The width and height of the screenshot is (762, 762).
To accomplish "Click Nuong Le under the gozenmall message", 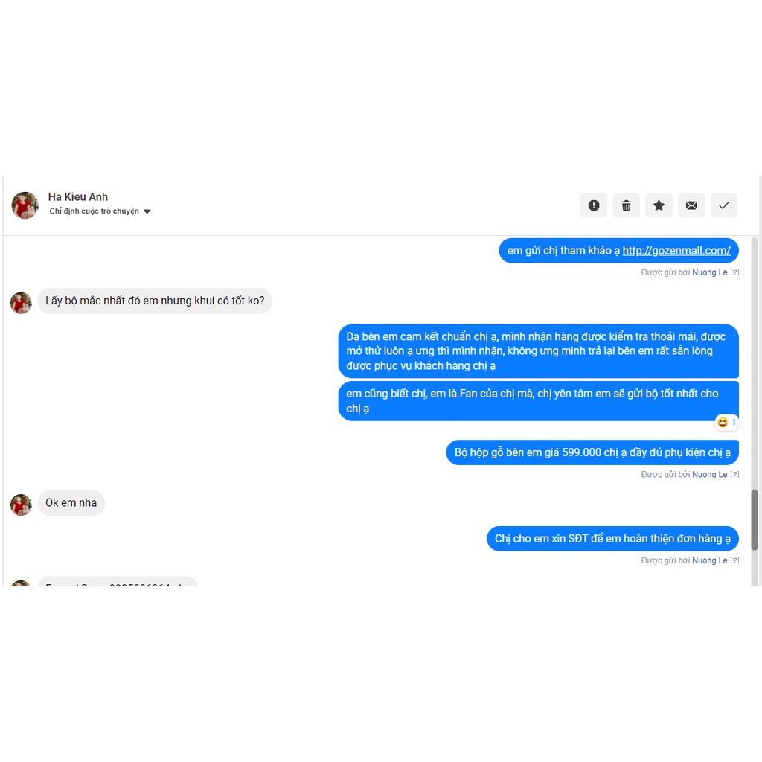I will (709, 272).
